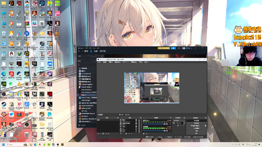The image size is (262, 147).
Task: Toggle lock of first OBS source
Action: click(x=139, y=120)
